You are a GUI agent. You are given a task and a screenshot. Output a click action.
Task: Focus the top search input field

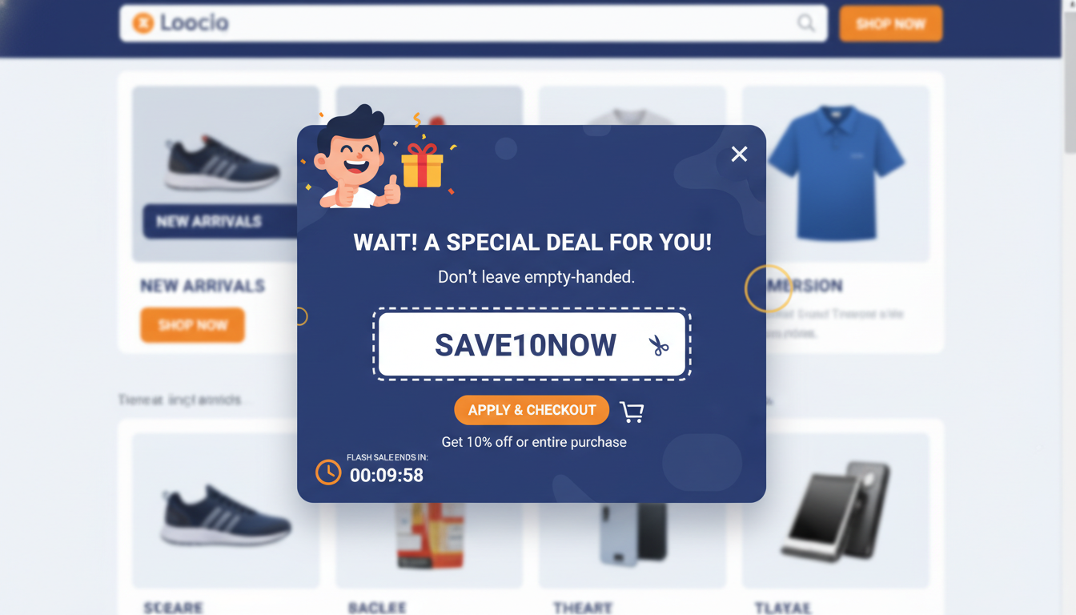473,23
